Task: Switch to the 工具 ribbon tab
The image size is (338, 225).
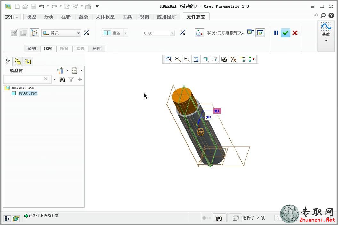Action: click(x=127, y=17)
